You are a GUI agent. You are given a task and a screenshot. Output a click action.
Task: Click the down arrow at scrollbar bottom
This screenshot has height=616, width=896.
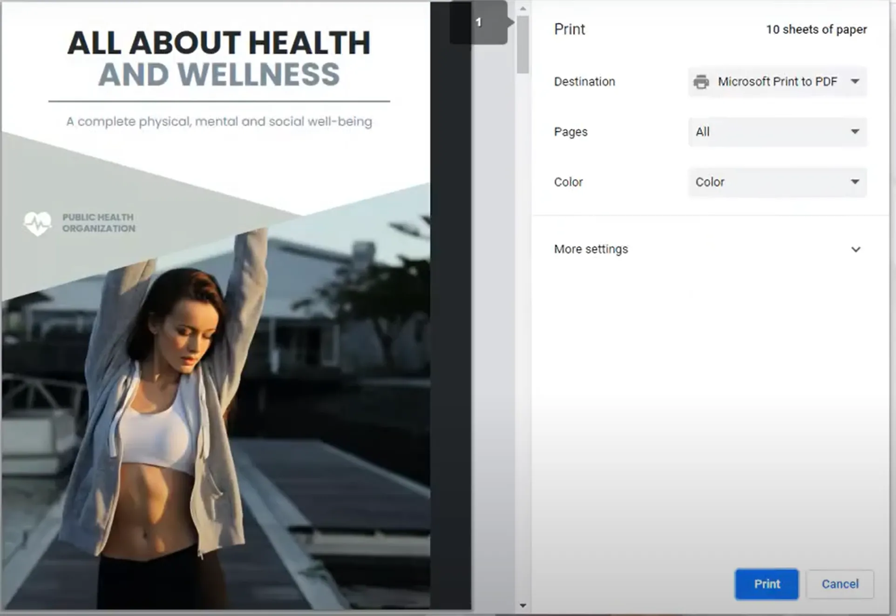523,605
